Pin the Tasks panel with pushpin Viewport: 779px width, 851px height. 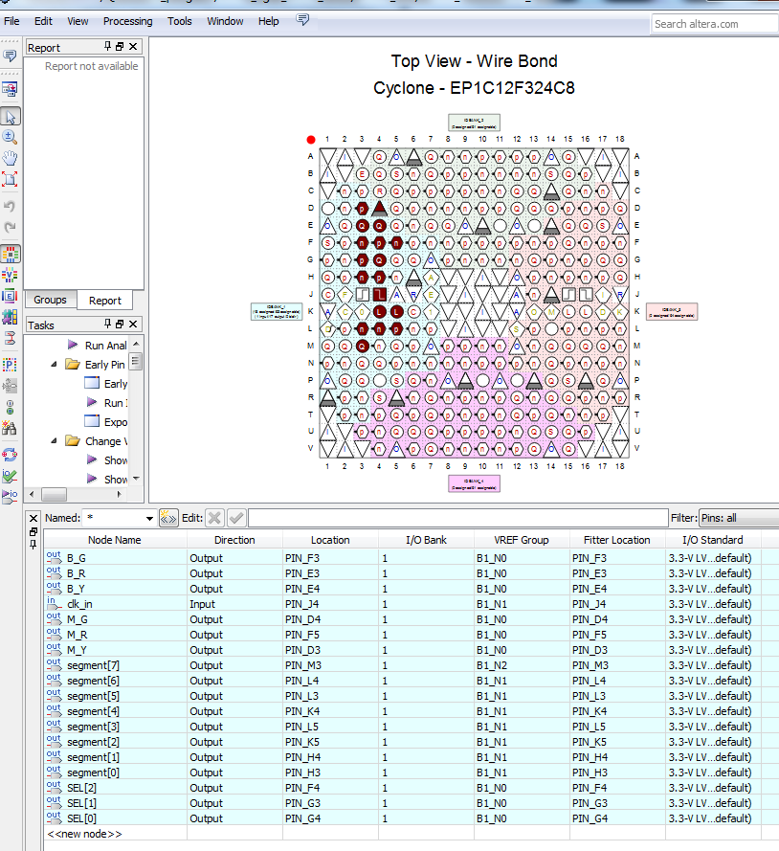point(107,324)
